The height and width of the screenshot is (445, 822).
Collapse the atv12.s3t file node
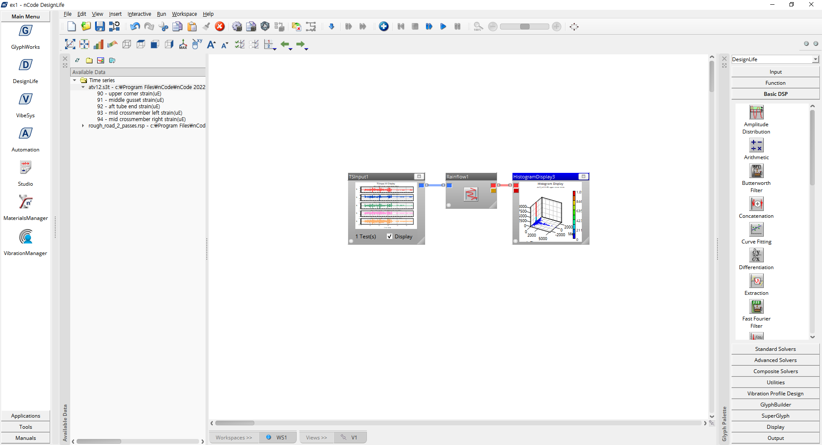click(83, 87)
